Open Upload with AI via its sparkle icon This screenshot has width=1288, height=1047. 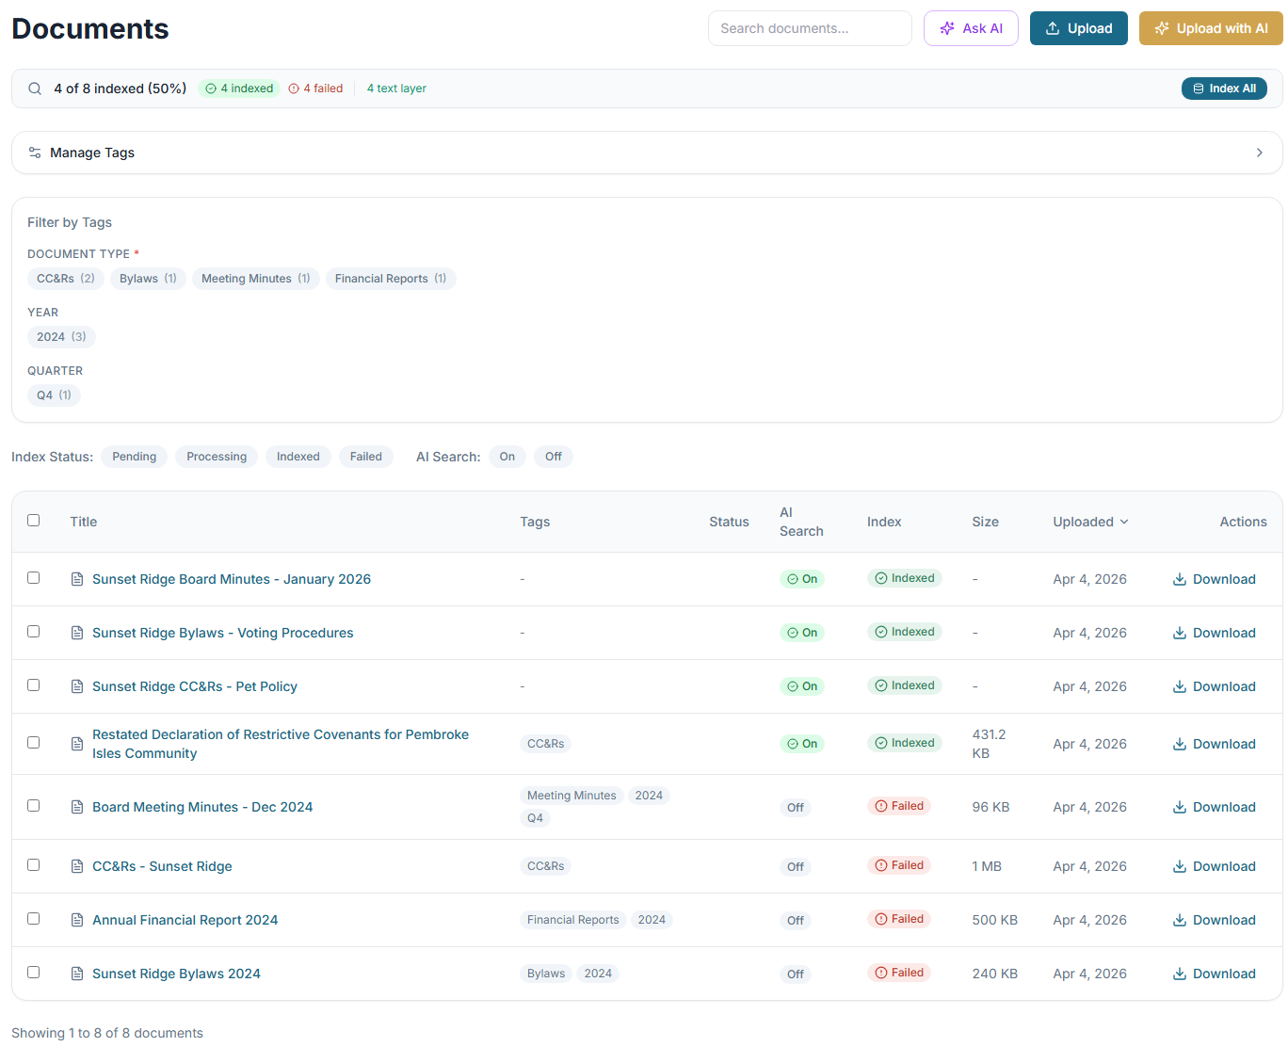click(1160, 28)
